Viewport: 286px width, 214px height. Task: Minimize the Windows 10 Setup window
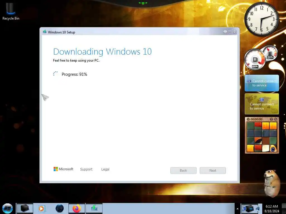click(225, 32)
